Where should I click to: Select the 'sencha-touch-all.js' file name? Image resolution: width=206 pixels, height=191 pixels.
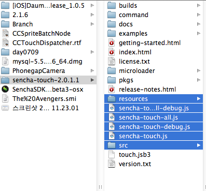148,117
